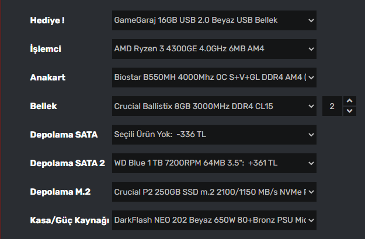Open the Hediye I gift dropdown
Viewport: 365px width, 239px height.
(x=214, y=20)
